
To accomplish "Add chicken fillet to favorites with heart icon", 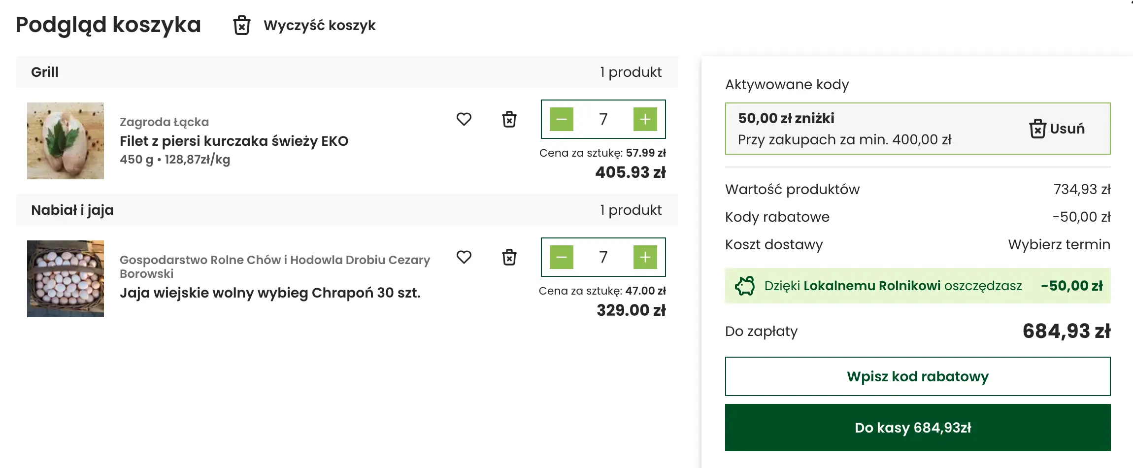I will pos(464,119).
